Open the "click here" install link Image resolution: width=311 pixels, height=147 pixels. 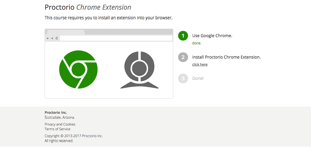(x=200, y=64)
